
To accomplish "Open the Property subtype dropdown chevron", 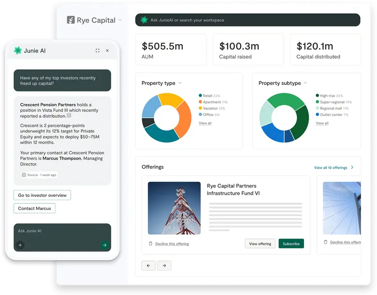I will pyautogui.click(x=305, y=83).
